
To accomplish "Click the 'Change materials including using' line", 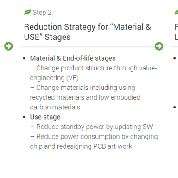I will click(83, 88).
